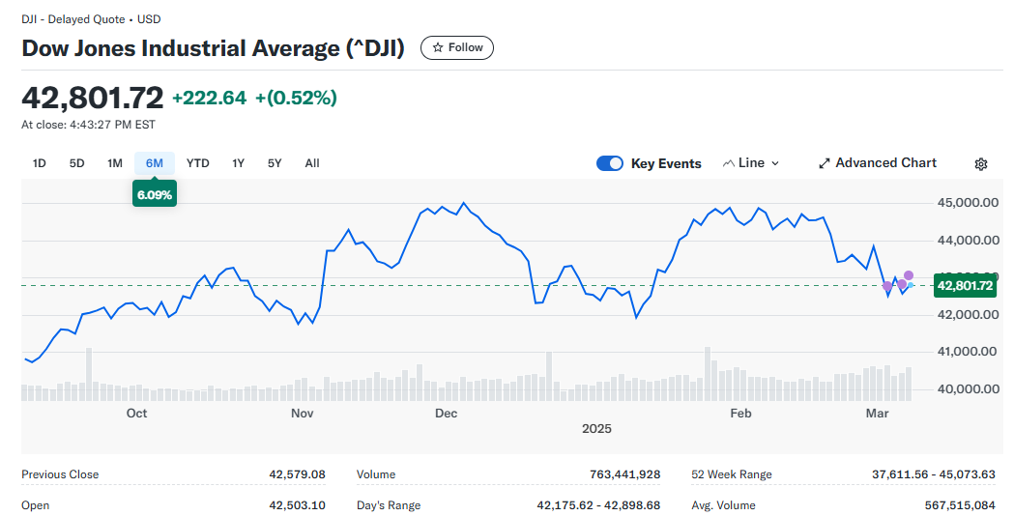Click the DJI Delayed Quote USD text
Image resolution: width=1014 pixels, height=516 pixels.
point(91,19)
